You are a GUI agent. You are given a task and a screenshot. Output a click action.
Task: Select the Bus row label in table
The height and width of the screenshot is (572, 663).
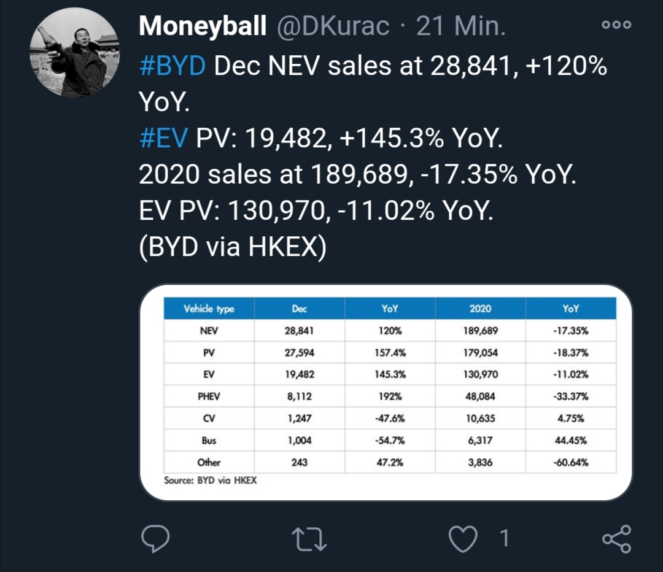(x=209, y=440)
